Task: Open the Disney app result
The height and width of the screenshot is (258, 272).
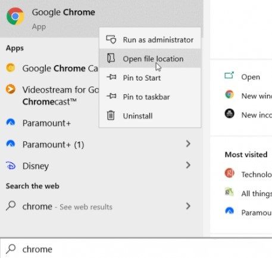Action: click(101, 166)
